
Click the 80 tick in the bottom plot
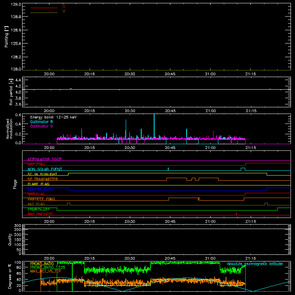pyautogui.click(x=19, y=267)
